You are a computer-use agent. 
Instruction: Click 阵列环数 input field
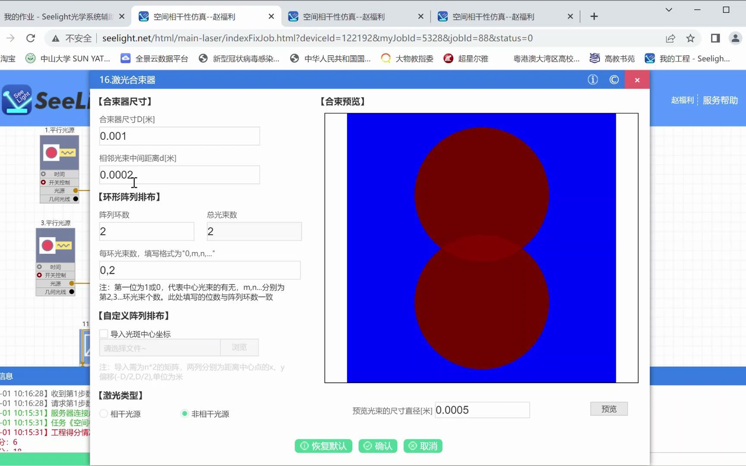[147, 231]
